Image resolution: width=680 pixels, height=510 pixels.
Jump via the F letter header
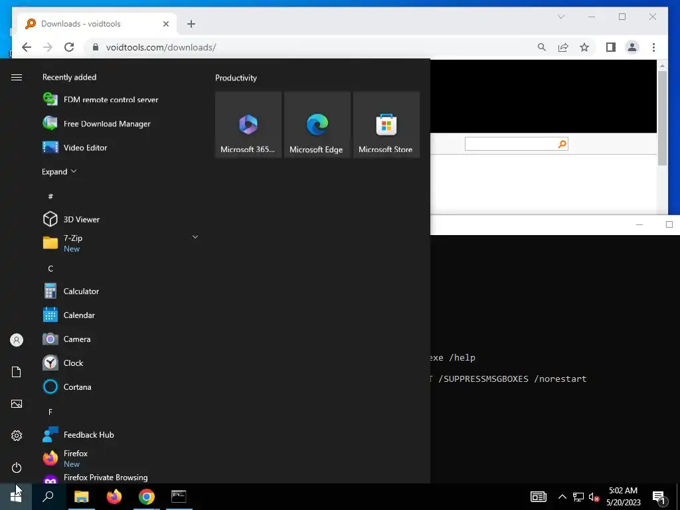[50, 412]
